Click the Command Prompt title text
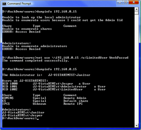141x130 pixels. (x=19, y=4)
